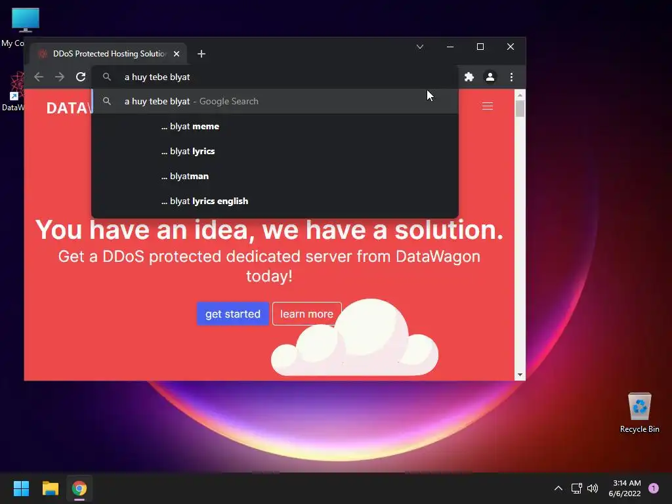This screenshot has height=504, width=672.
Task: Show hidden system tray icons
Action: 558,488
